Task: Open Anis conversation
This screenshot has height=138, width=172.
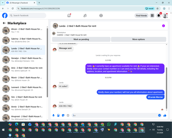Action: [23, 69]
